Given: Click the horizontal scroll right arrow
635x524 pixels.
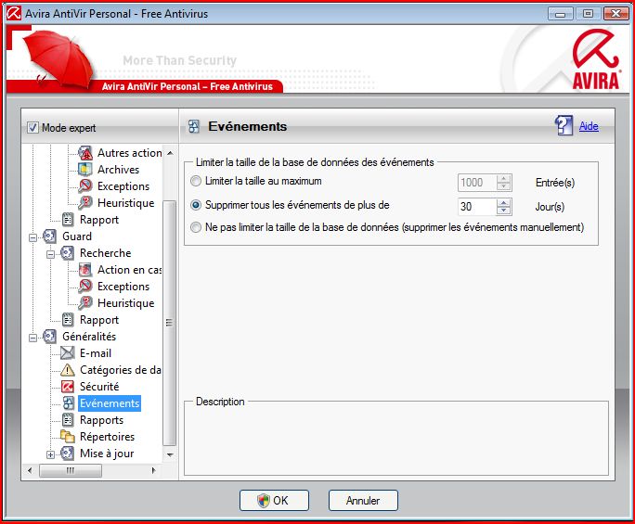Looking at the screenshot, I should [153, 470].
